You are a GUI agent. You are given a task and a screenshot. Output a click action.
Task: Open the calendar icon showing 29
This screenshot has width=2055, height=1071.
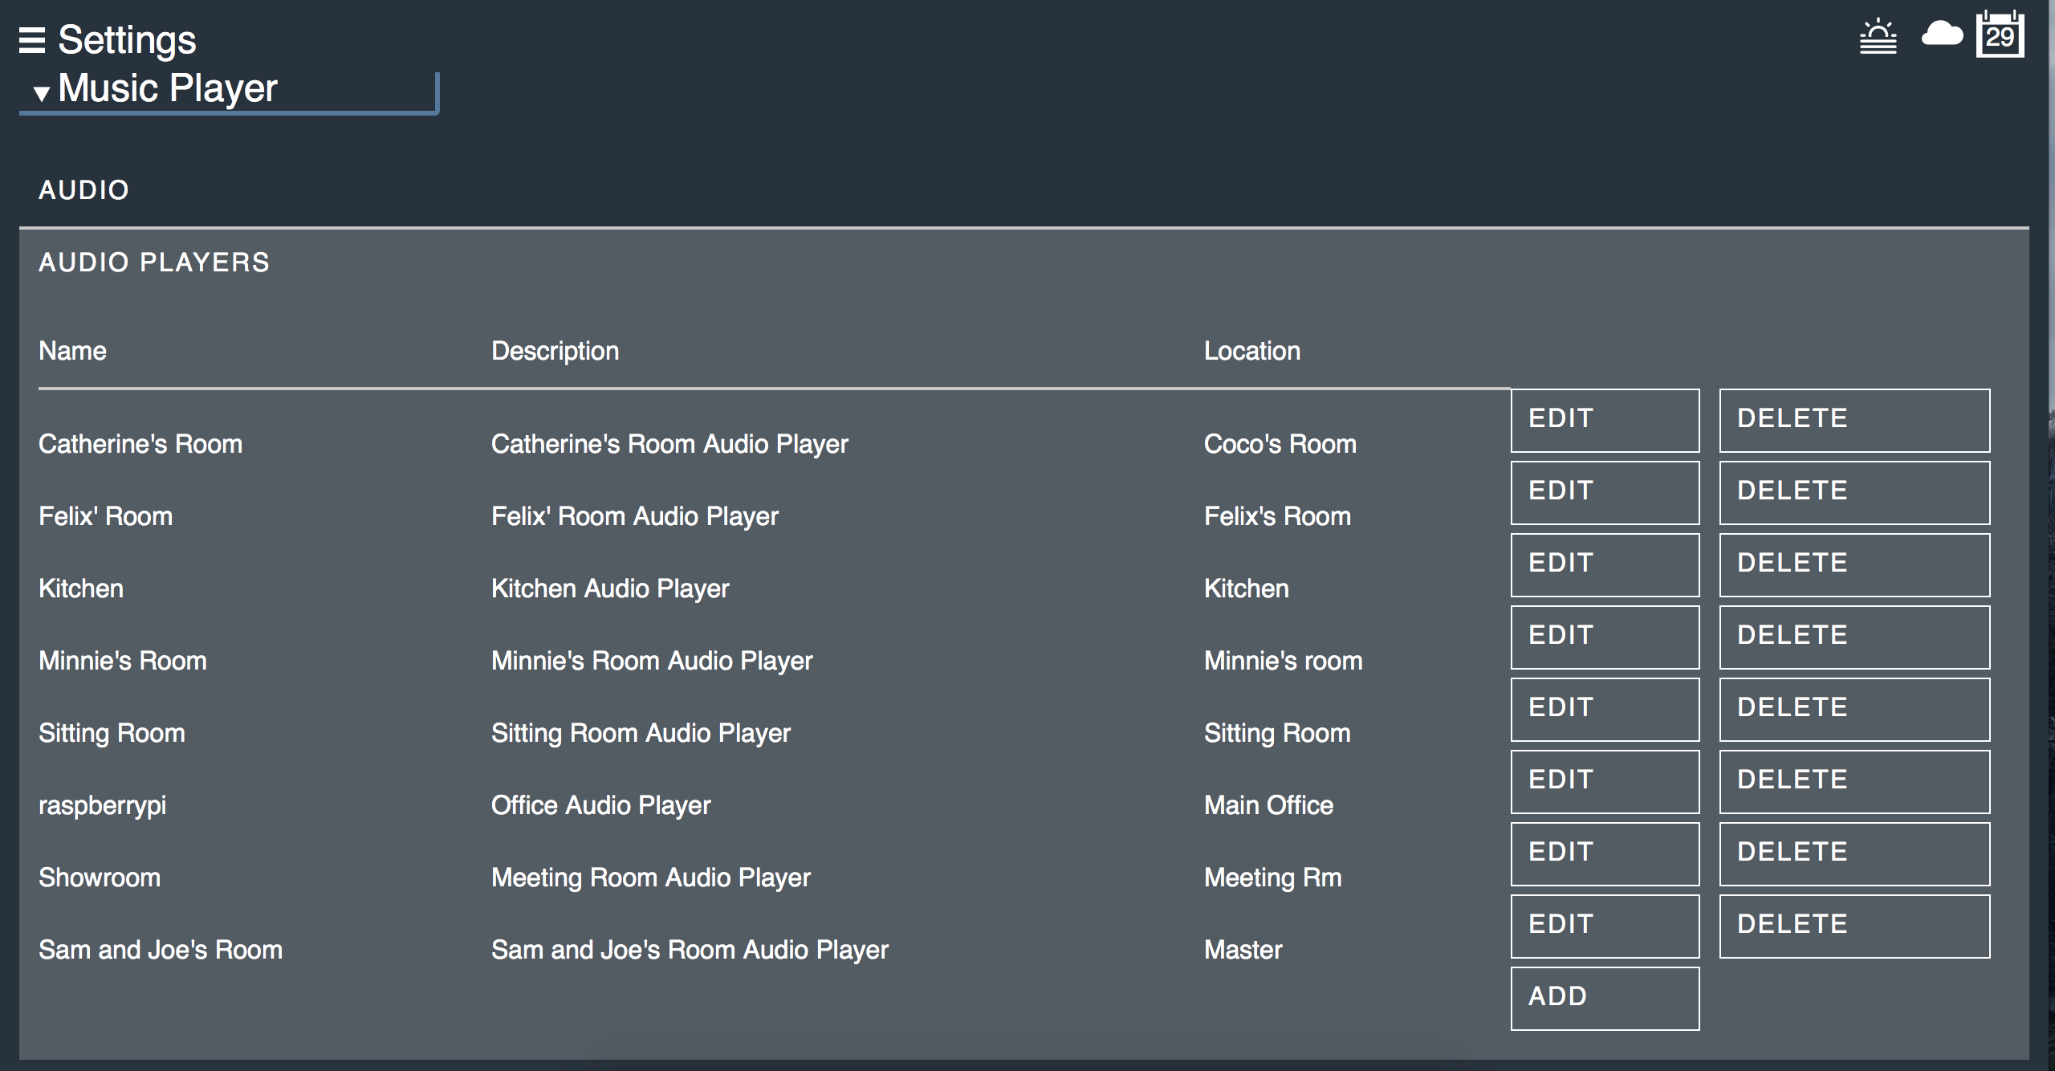(x=2000, y=35)
